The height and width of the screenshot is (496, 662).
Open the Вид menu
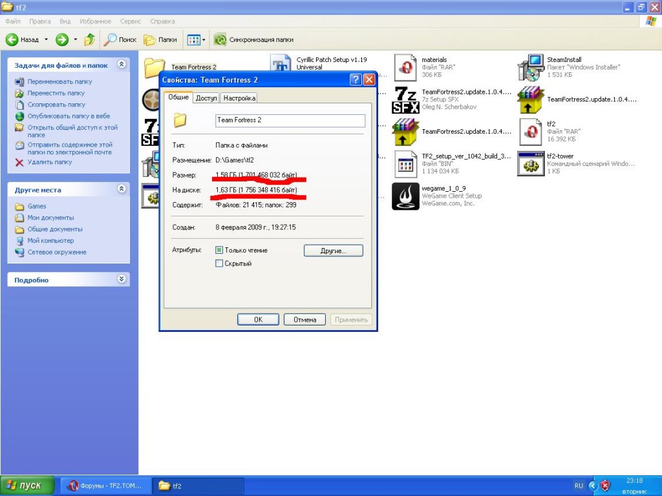(x=65, y=21)
